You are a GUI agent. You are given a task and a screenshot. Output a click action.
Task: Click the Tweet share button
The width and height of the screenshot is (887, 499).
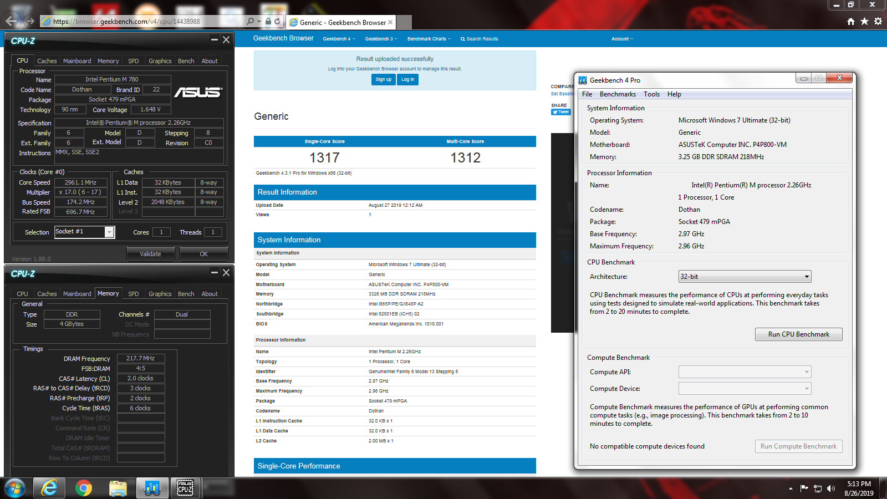point(561,112)
